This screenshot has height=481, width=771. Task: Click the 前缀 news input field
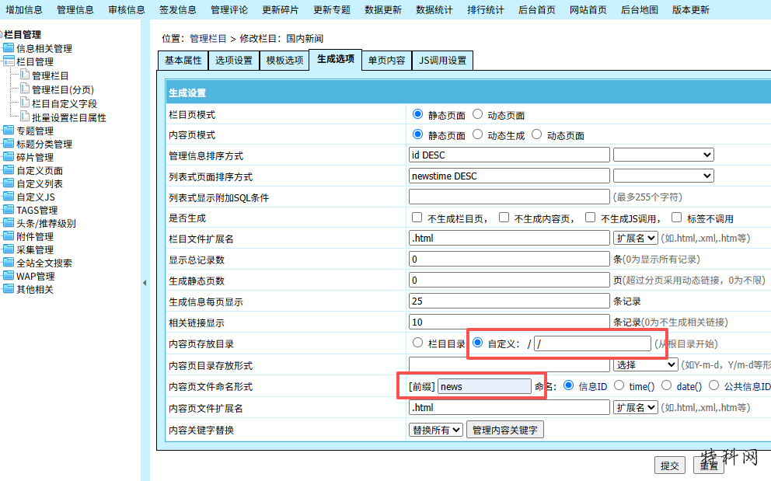click(484, 386)
